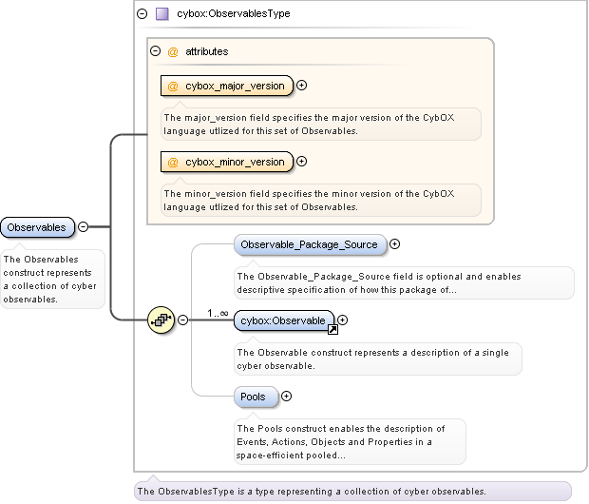Image resolution: width=589 pixels, height=504 pixels.
Task: Expand the cybox_major_version attribute
Action: [302, 86]
